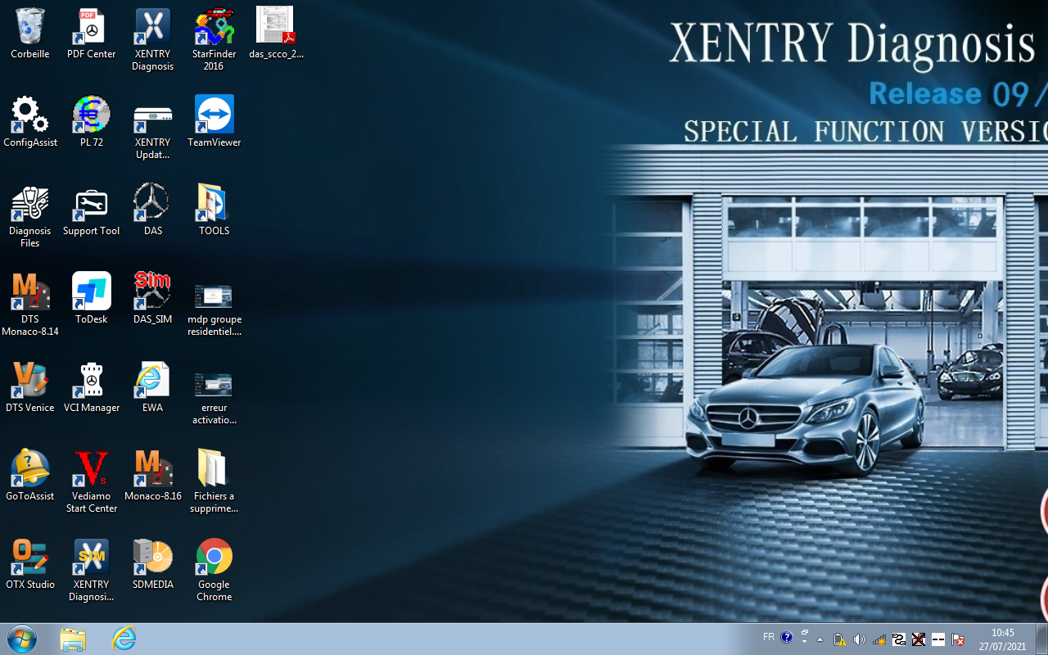Select the DTS Venice icon
The image size is (1048, 655).
click(30, 381)
